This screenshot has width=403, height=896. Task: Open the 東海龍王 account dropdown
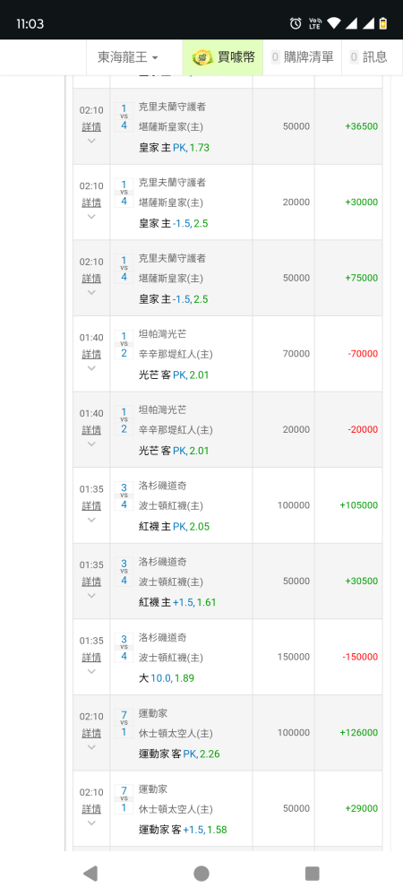pyautogui.click(x=128, y=57)
